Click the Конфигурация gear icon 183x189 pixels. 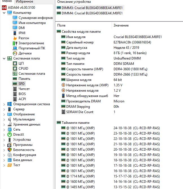[10, 155]
